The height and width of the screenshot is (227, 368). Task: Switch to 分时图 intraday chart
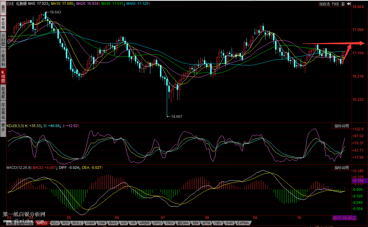(x=3, y=39)
